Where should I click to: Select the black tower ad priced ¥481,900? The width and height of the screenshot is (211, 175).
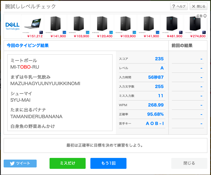[x=171, y=26]
